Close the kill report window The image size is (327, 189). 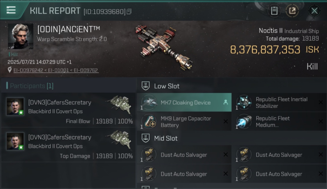[x=314, y=11]
